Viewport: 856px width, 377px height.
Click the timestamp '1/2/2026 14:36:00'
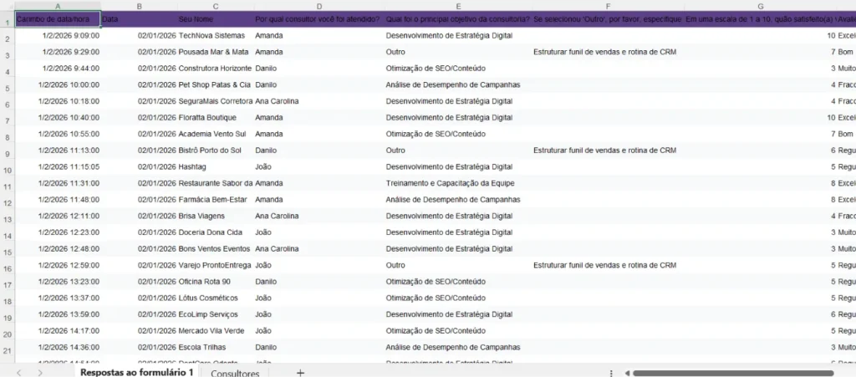click(x=69, y=347)
